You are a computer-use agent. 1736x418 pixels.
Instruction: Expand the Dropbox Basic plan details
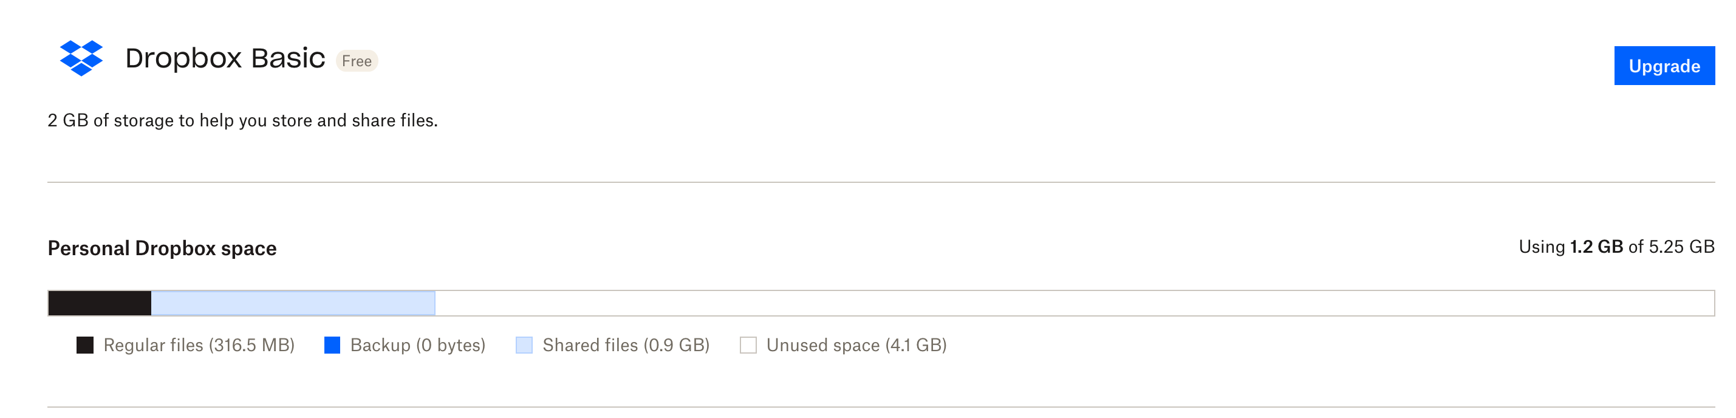tap(226, 59)
